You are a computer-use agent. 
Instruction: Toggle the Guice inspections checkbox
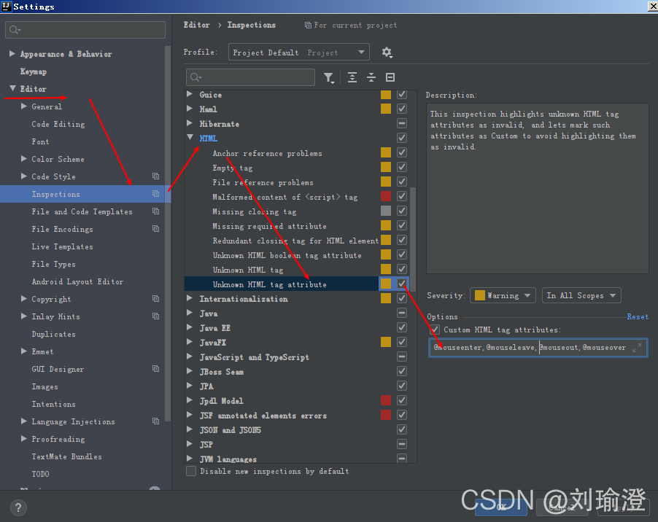pos(402,95)
